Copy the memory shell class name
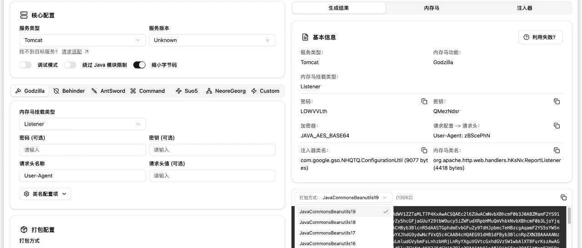 click(557, 150)
